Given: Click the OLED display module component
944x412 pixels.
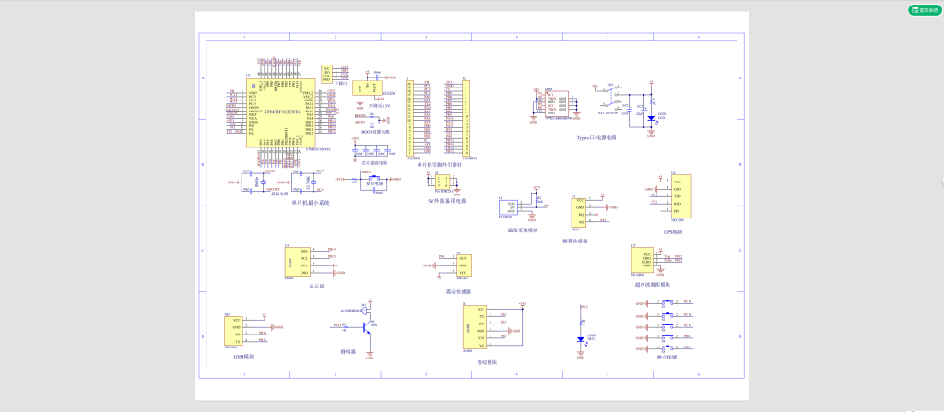Looking at the screenshot, I should point(298,262).
